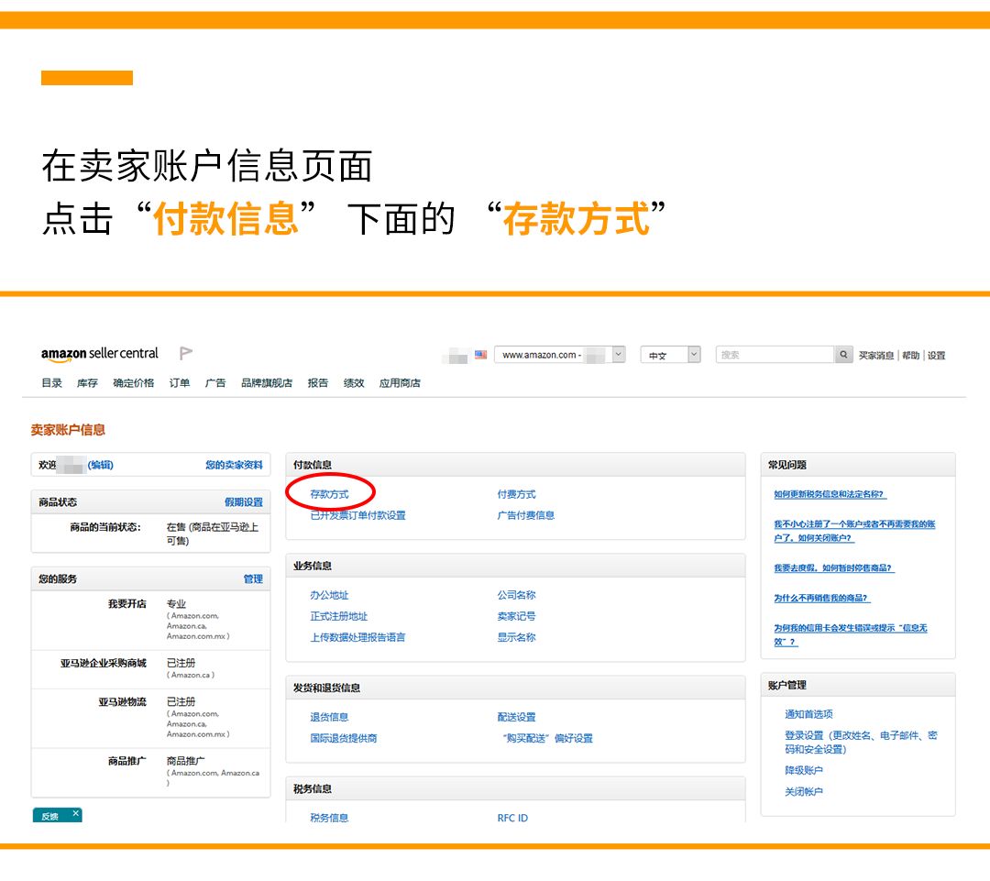This screenshot has height=881, width=990.
Task: Open 您的卖家资料 link
Action: pyautogui.click(x=234, y=465)
